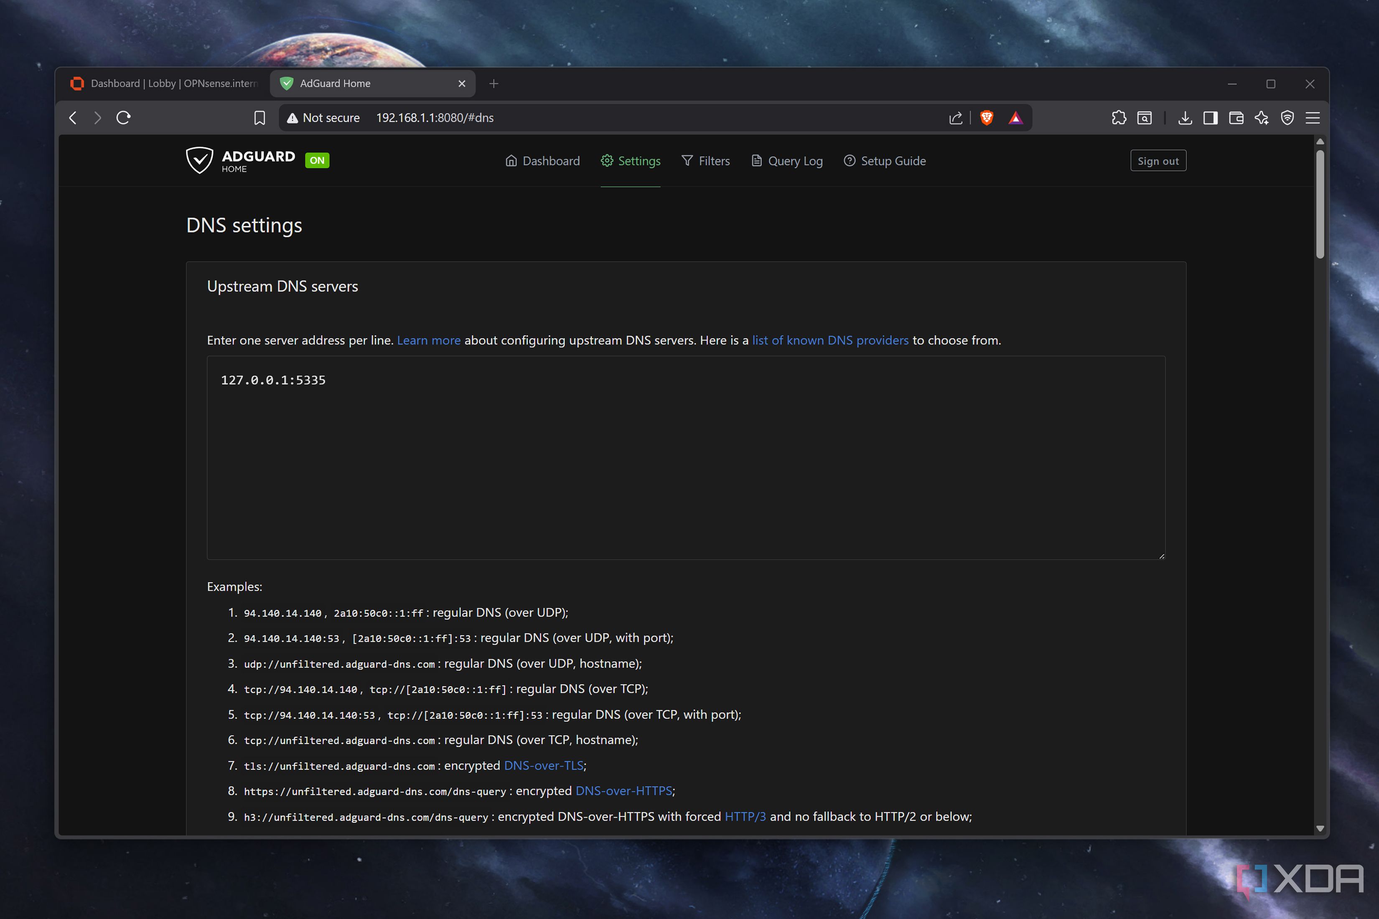
Task: Go to the Dashboard nav item
Action: pos(542,160)
